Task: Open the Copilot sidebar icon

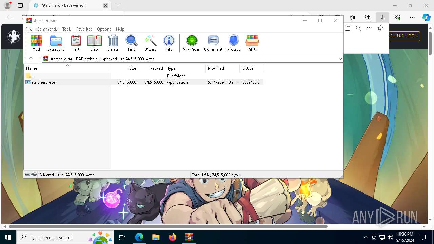Action: click(427, 17)
